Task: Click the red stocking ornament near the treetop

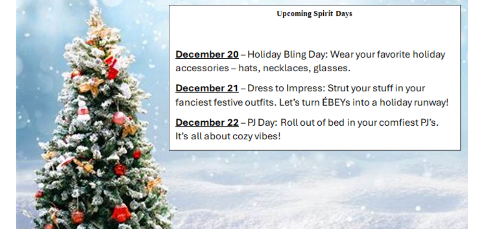Action: click(x=113, y=68)
